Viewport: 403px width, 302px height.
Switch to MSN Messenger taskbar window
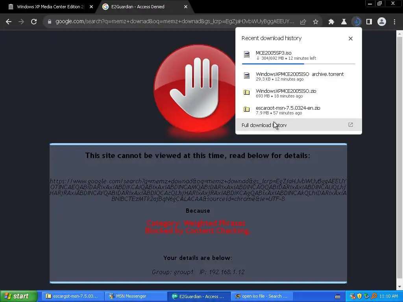[136, 296]
